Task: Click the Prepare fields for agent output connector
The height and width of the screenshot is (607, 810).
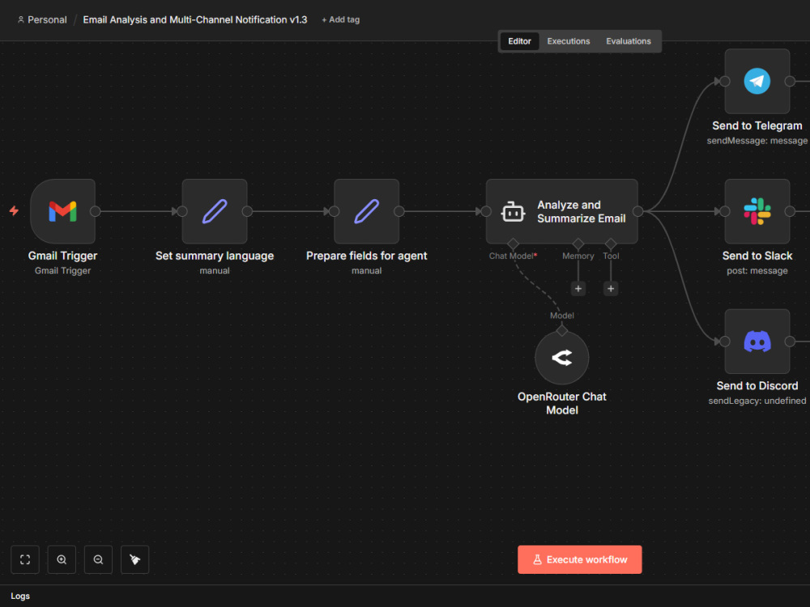Action: [x=399, y=211]
